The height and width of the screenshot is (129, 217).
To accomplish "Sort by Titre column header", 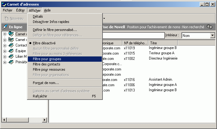I will coord(163,43).
